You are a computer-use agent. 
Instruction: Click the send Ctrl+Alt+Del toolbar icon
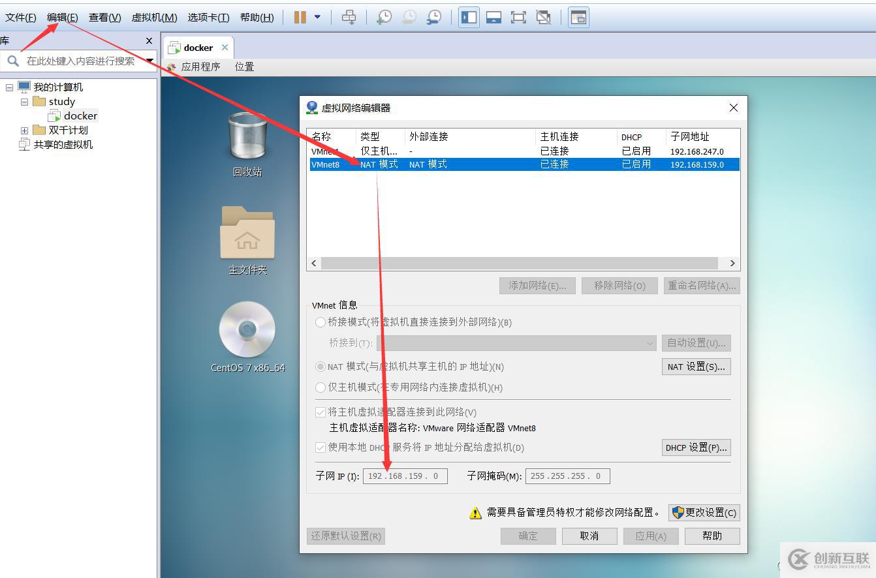click(349, 18)
